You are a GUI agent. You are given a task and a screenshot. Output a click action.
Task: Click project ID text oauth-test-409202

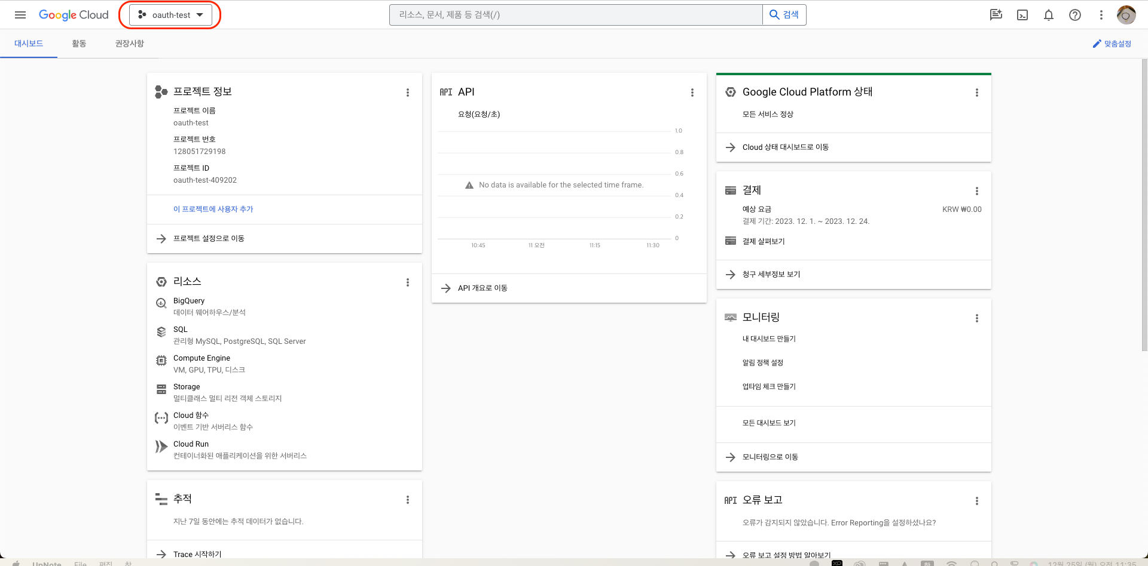coord(205,180)
